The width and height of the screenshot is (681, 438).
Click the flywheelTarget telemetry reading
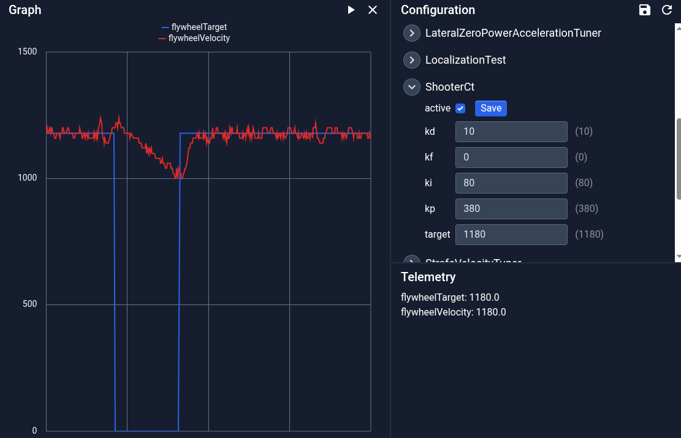coord(451,297)
